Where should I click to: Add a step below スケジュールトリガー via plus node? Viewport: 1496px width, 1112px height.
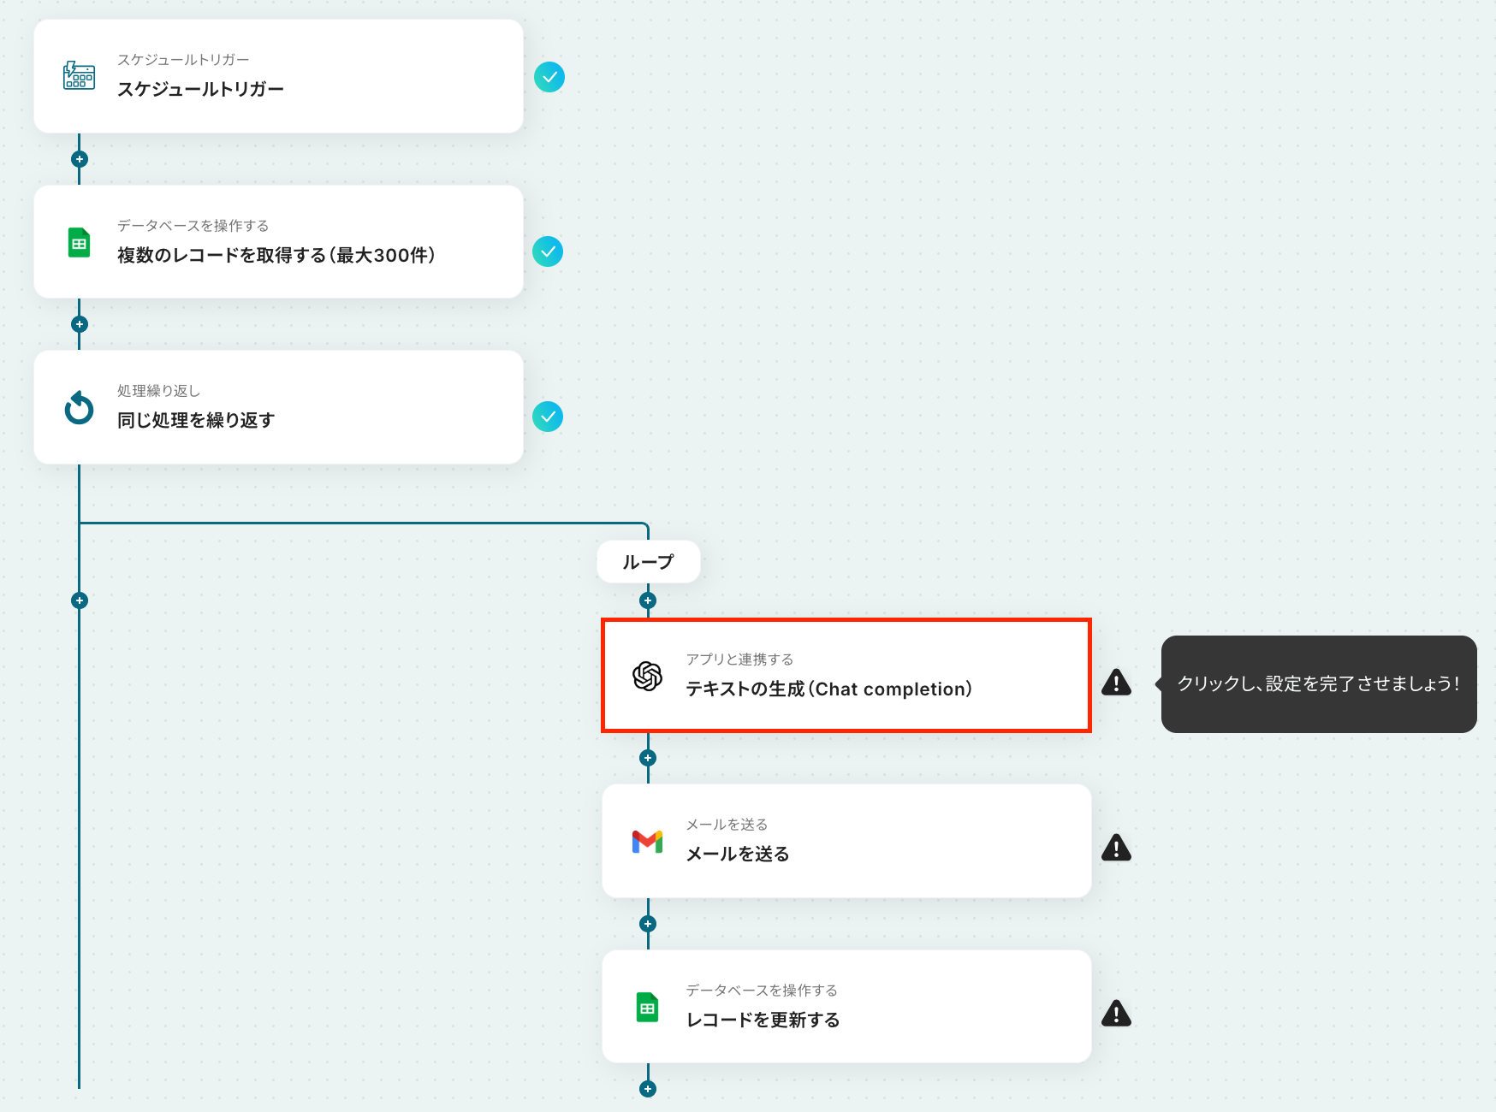[x=80, y=159]
